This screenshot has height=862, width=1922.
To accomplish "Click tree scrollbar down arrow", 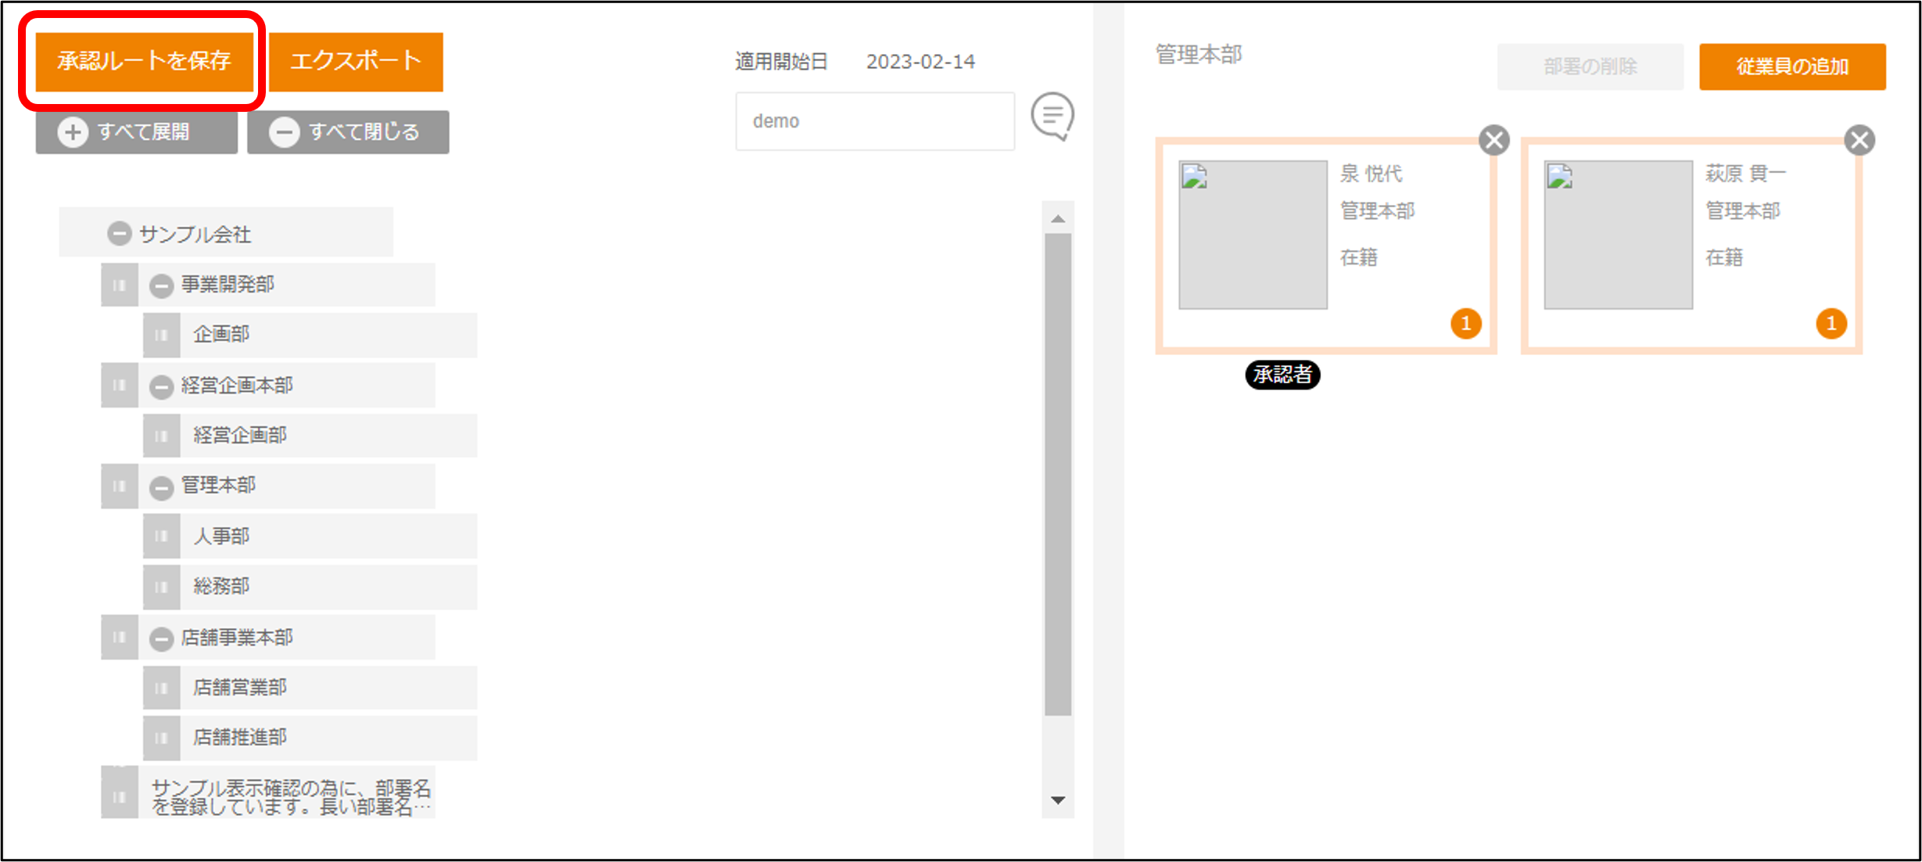I will (1058, 800).
